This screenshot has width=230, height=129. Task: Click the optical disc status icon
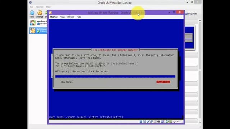pyautogui.click(x=144, y=121)
